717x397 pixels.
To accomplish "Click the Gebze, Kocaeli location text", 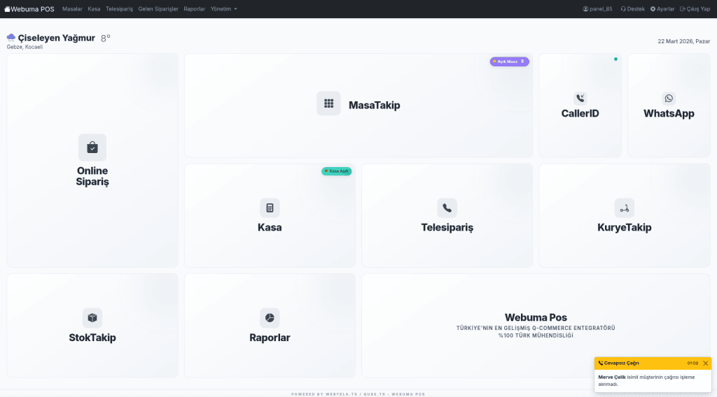I will [25, 47].
